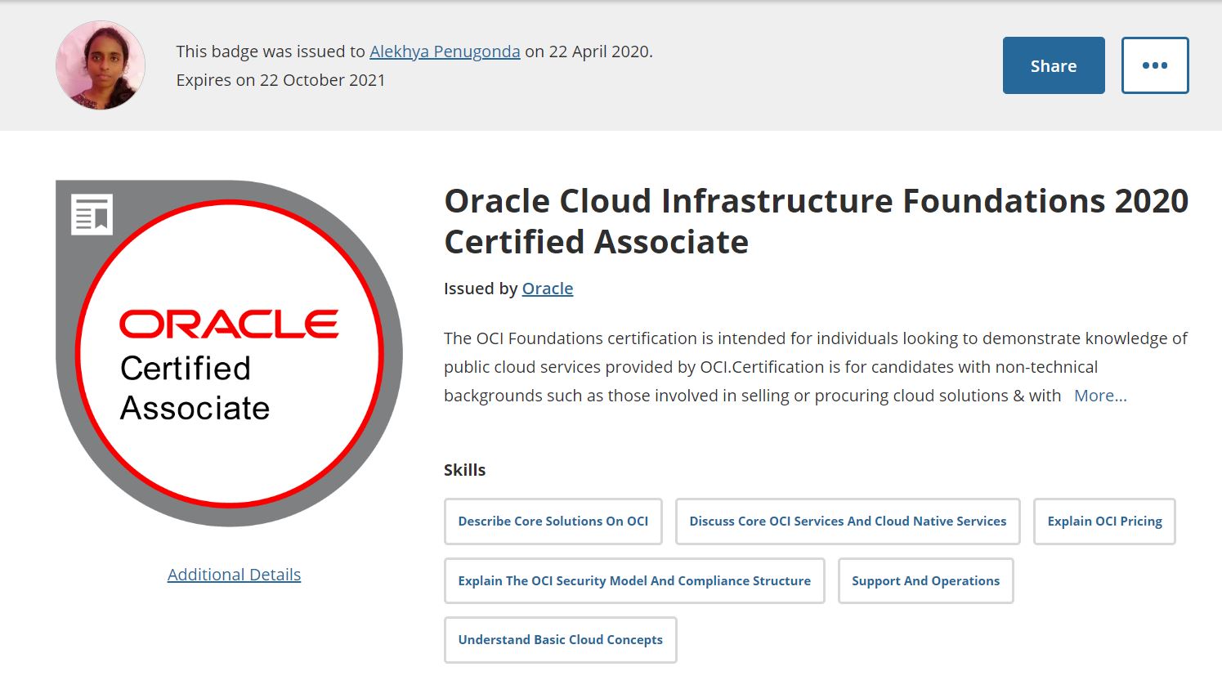This screenshot has width=1222, height=676.
Task: Click the Oracle Certified Associate badge image
Action: [229, 353]
